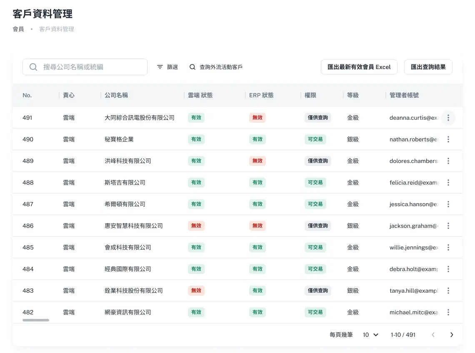Click email michael.mitc@exa in row 482
Image resolution: width=475 pixels, height=353 pixels.
[x=413, y=312]
